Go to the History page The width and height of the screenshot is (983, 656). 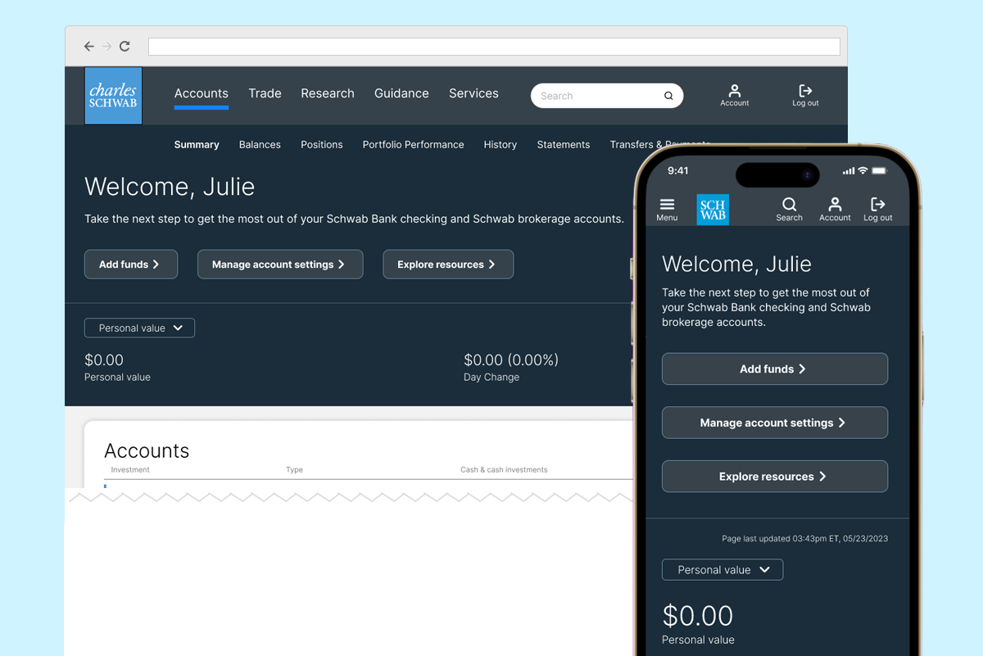coord(500,145)
